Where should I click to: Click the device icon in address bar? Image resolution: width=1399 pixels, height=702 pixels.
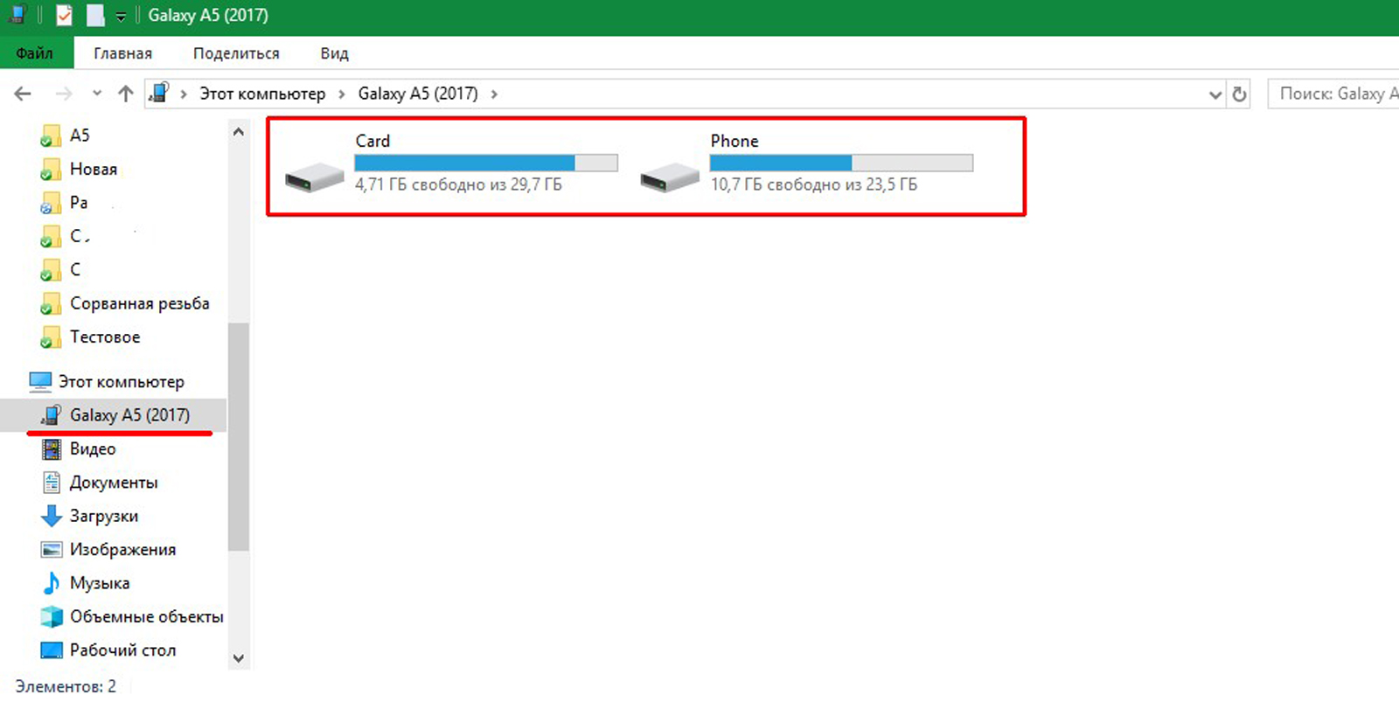[x=159, y=93]
